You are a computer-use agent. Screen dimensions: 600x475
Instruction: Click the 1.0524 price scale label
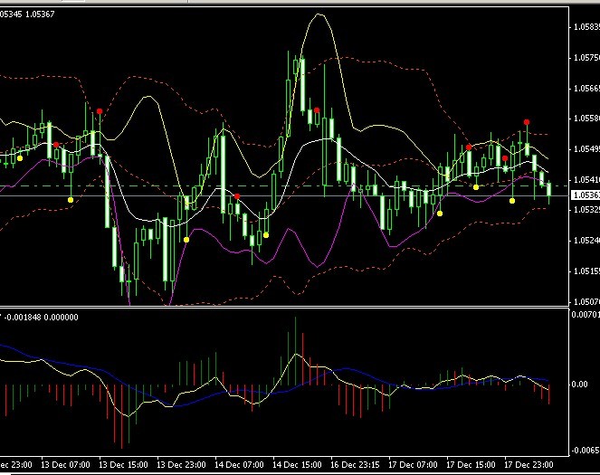586,240
